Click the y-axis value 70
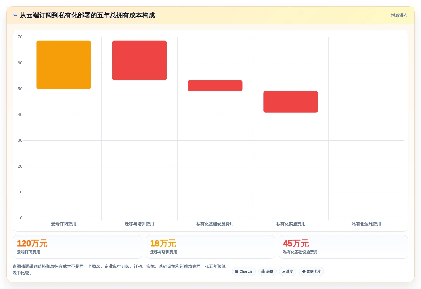Image resolution: width=421 pixels, height=289 pixels. (20, 37)
